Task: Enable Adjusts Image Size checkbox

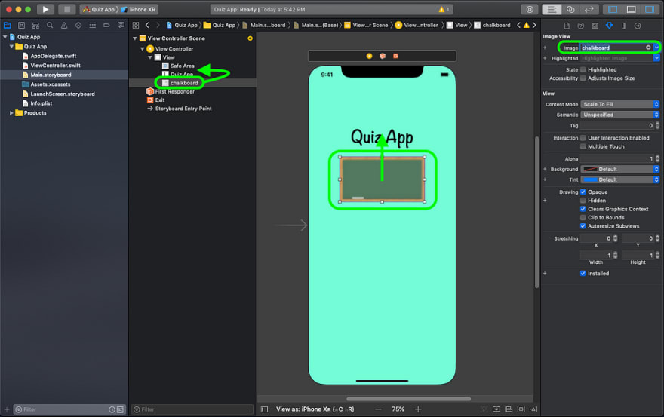Action: click(583, 78)
